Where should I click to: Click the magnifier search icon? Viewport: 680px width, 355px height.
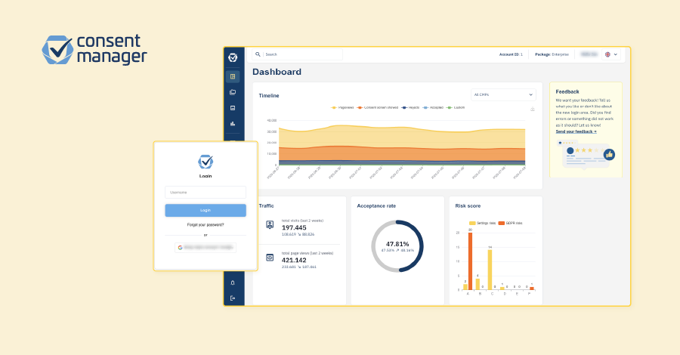coord(258,54)
